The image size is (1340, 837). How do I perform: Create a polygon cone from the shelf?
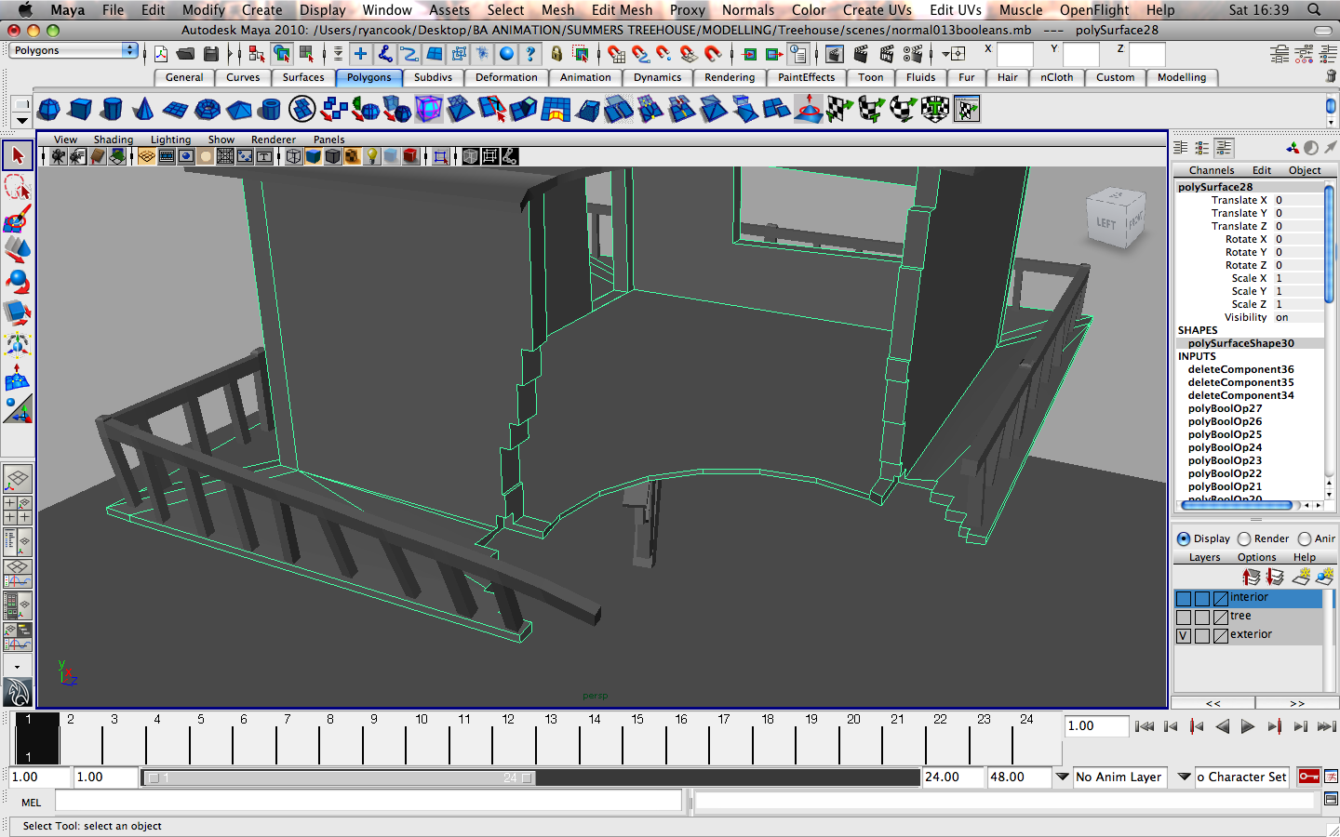tap(143, 110)
